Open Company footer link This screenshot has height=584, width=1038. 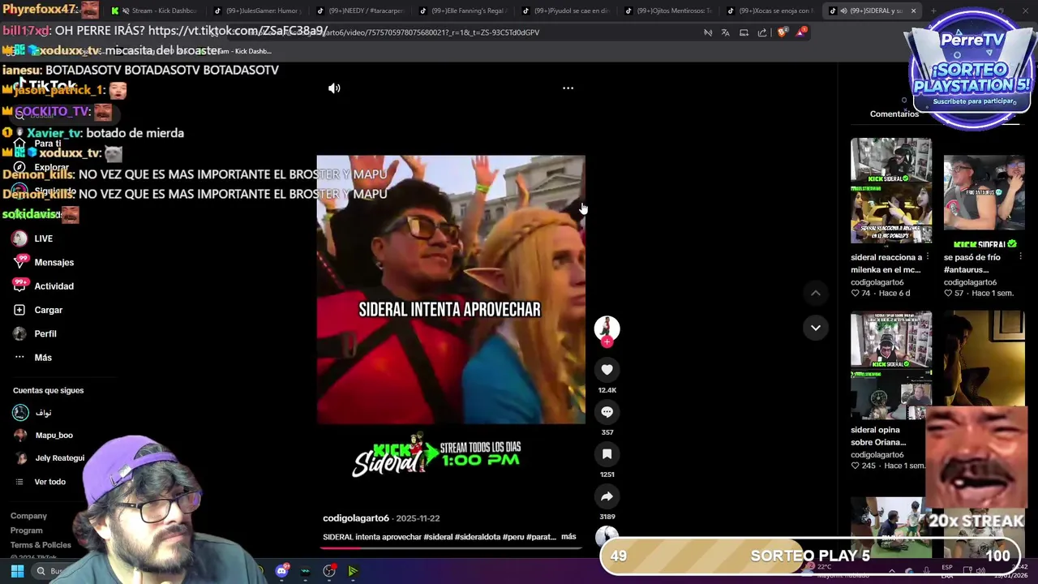[x=28, y=516]
